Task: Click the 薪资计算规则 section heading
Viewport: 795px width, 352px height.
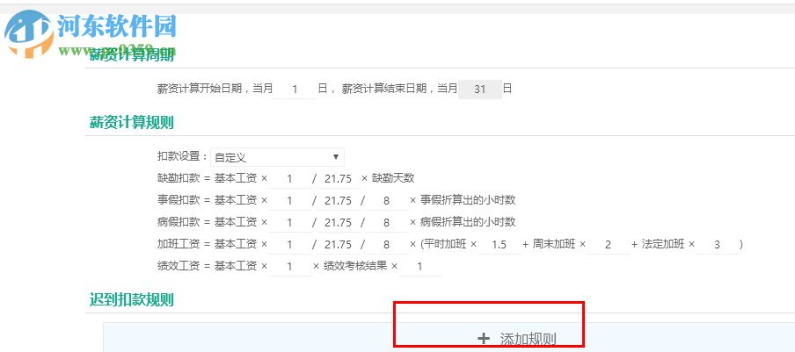Action: [x=132, y=122]
